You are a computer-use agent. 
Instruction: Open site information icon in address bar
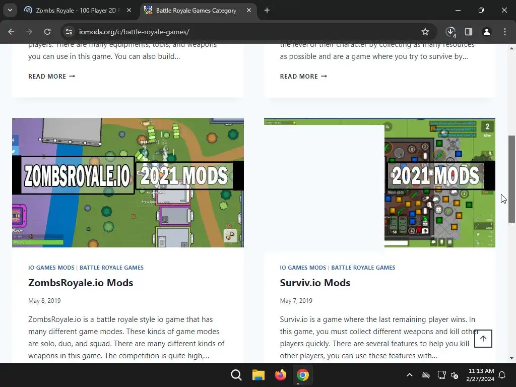click(x=69, y=32)
